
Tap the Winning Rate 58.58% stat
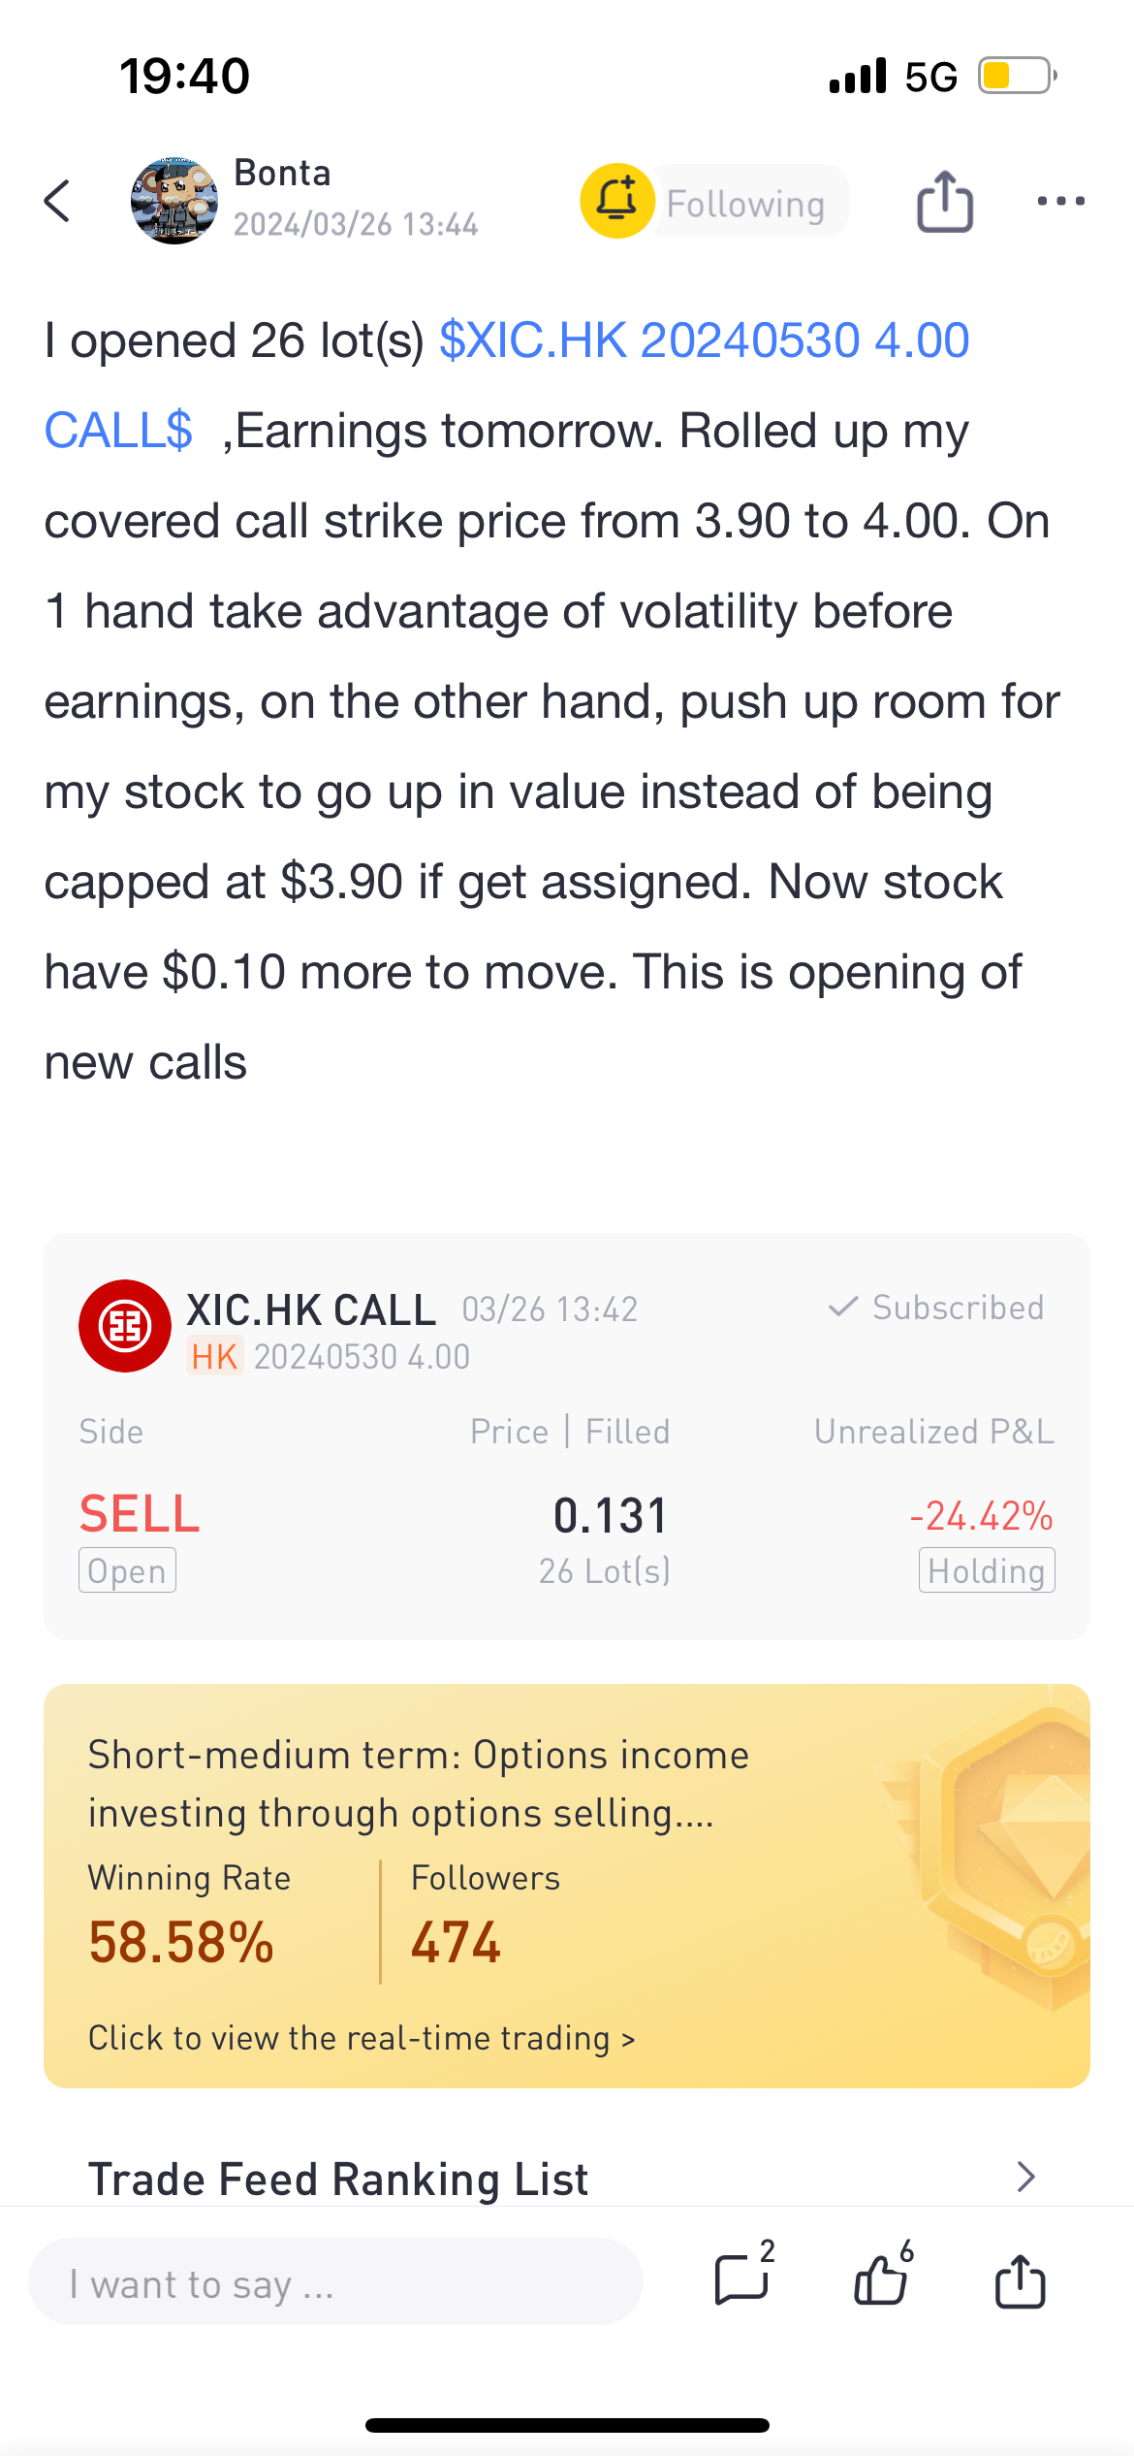pyautogui.click(x=189, y=1916)
